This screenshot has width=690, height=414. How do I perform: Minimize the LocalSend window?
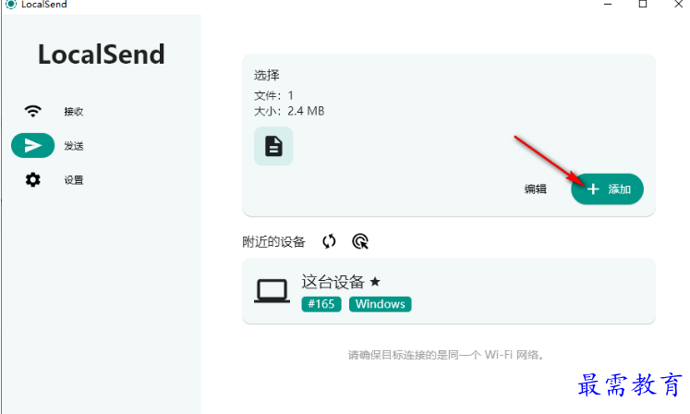click(608, 4)
